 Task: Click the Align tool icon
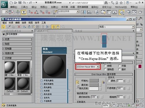[x=89, y=12]
